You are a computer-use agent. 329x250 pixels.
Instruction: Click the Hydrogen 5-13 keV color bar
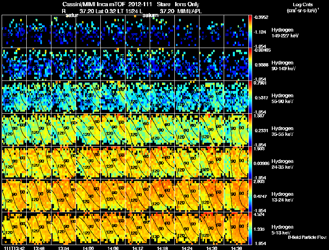[250, 228]
